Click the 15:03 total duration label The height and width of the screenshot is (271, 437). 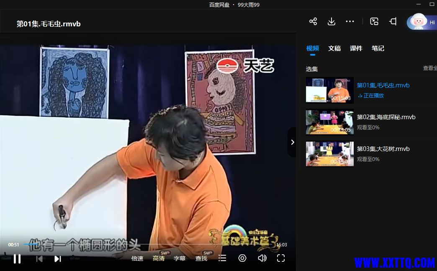point(281,245)
